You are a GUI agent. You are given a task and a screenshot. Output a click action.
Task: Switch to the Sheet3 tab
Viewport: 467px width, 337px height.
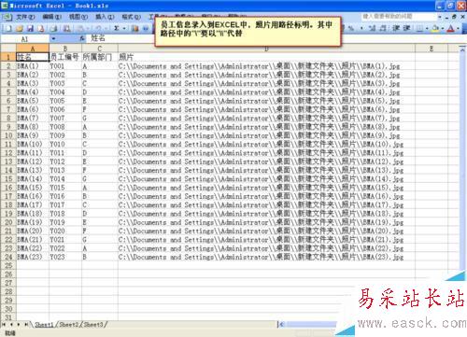[92, 325]
